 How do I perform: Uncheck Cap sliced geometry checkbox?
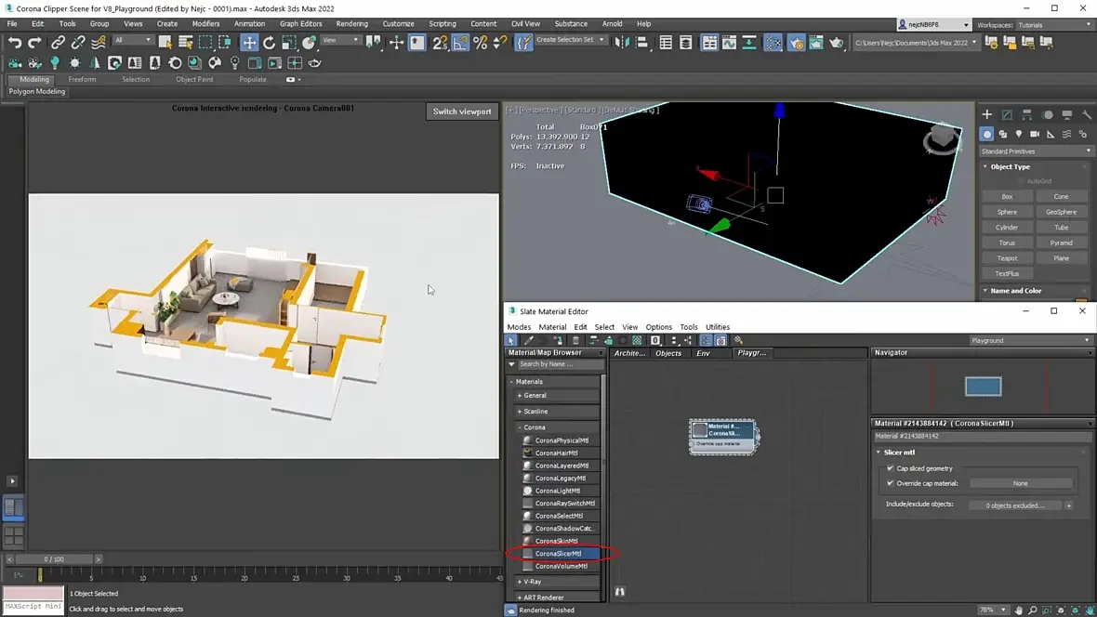click(891, 468)
